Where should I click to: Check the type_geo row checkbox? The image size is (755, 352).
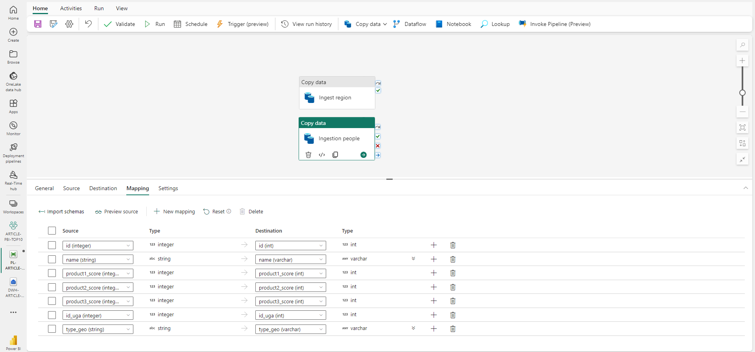coord(52,329)
